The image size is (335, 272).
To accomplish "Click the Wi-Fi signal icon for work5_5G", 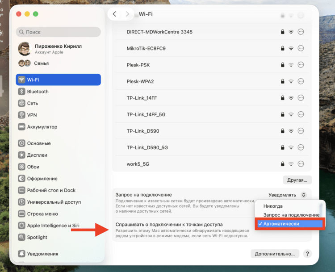I will pos(291,164).
